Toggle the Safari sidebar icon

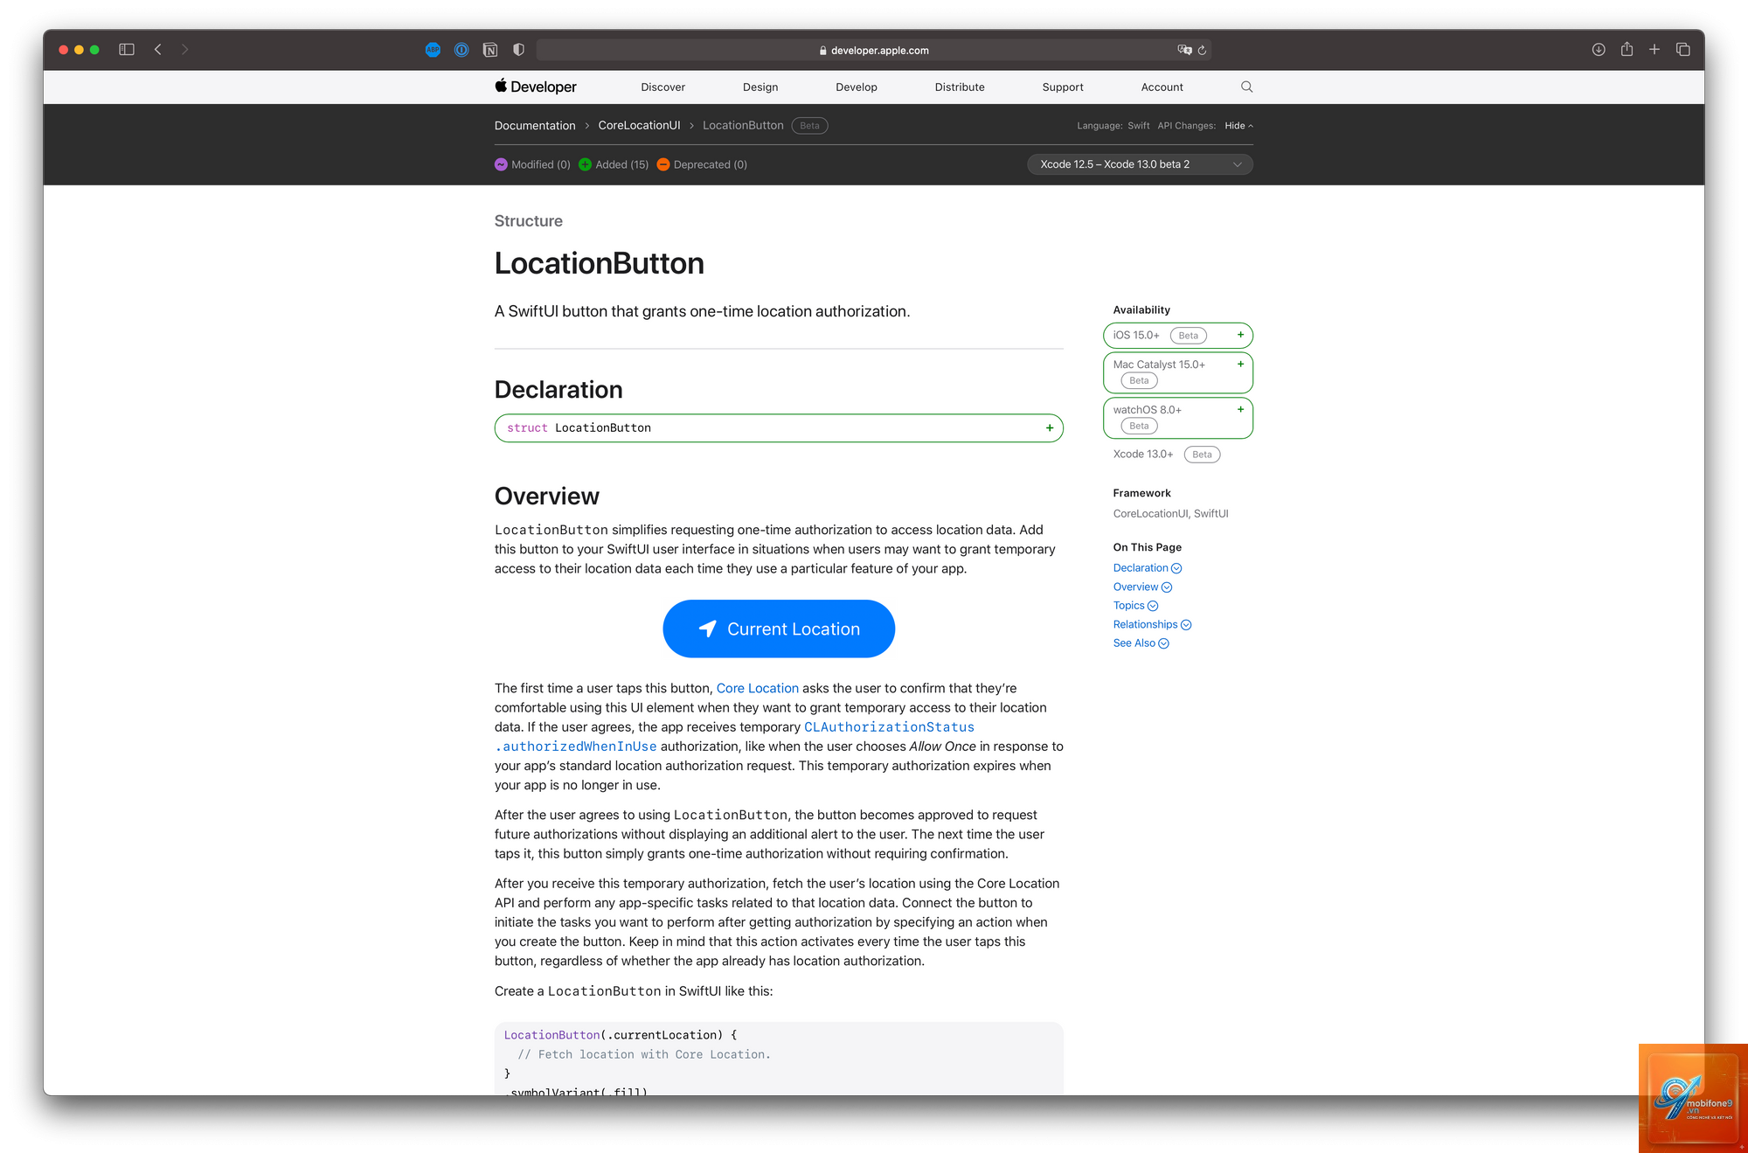pos(127,50)
